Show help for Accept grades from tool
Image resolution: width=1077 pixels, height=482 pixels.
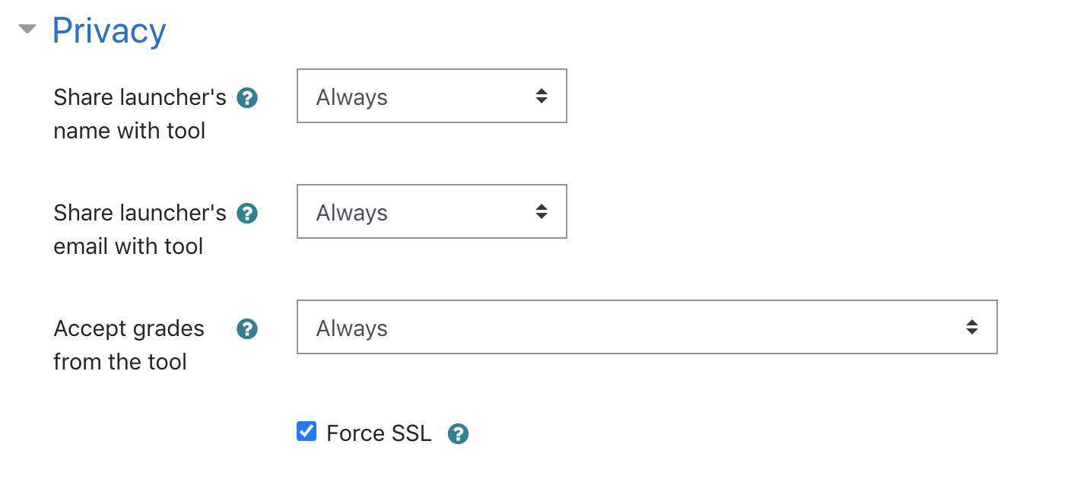(247, 329)
